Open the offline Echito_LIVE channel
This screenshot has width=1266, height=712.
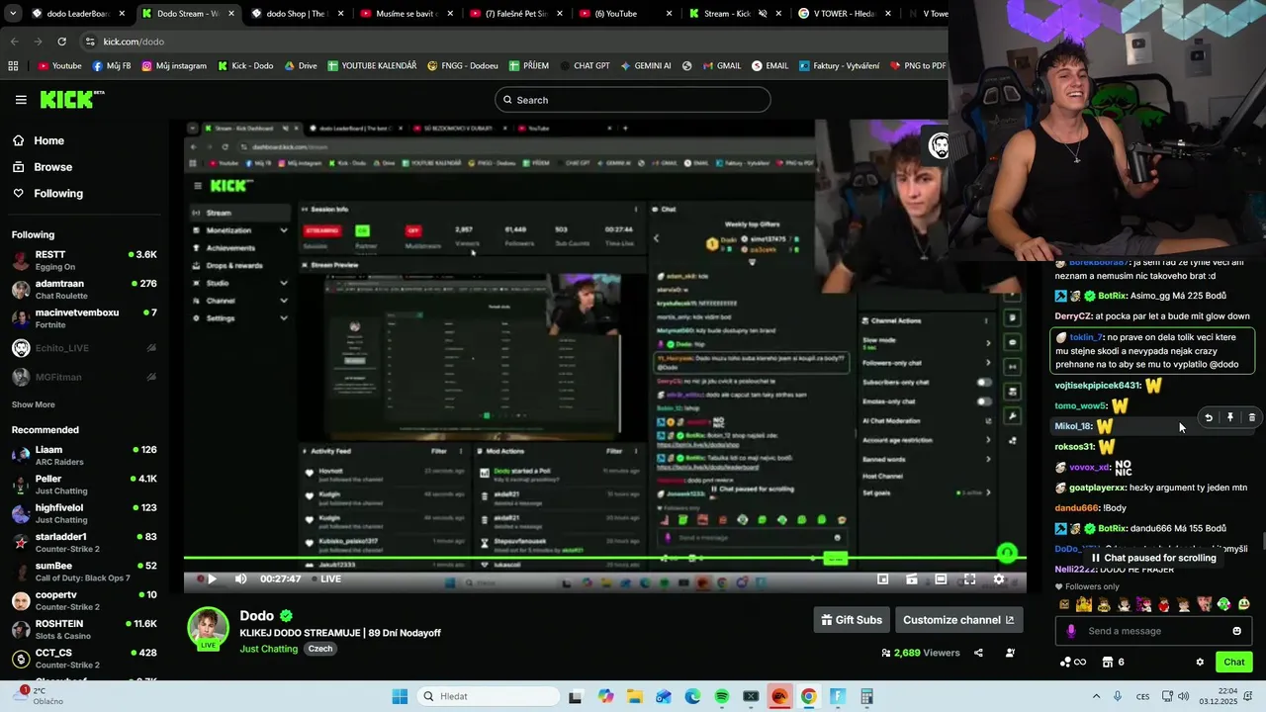point(83,348)
